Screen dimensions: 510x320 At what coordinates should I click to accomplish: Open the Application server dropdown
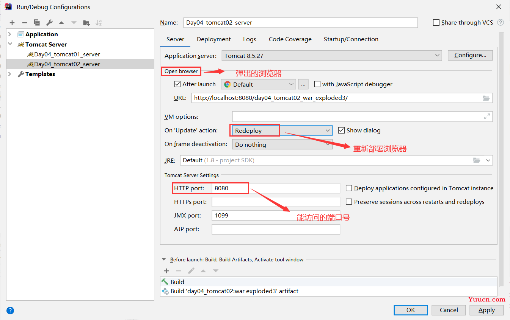point(332,56)
